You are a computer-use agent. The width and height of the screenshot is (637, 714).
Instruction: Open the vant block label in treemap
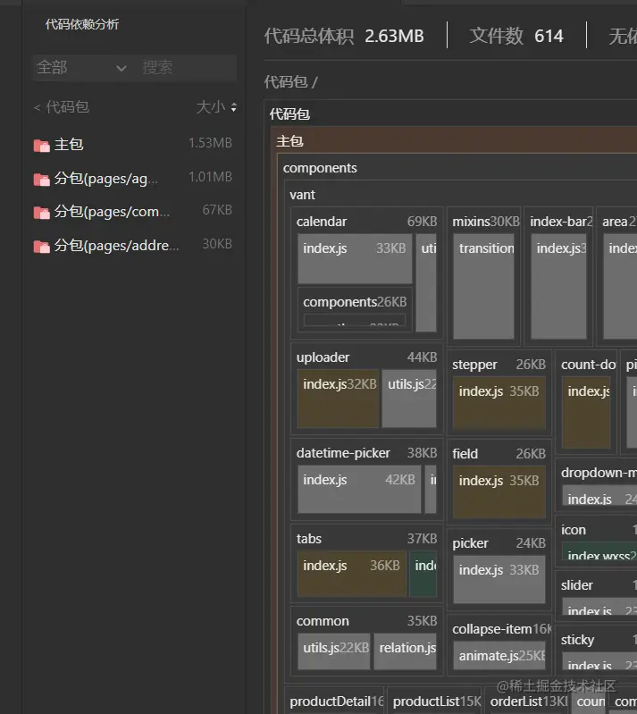(302, 195)
